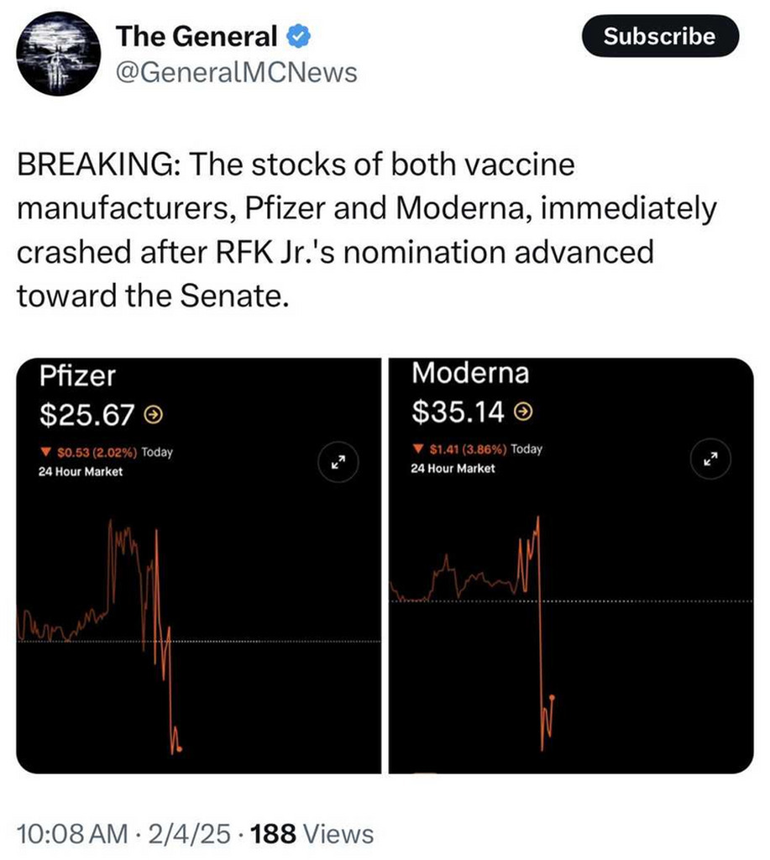Open the Moderna stock chart image
The height and width of the screenshot is (860, 770).
click(x=571, y=605)
